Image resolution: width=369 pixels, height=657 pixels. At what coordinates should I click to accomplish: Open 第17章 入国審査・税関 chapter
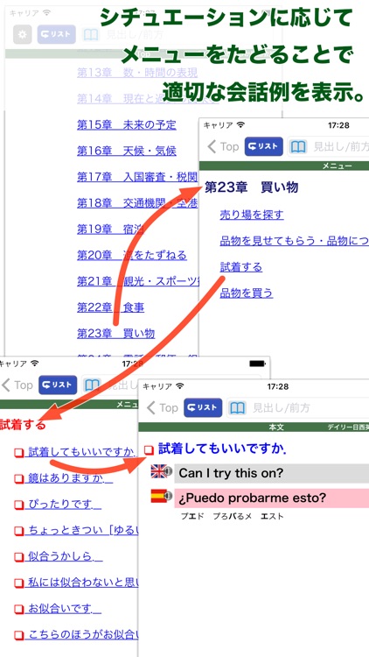[137, 177]
